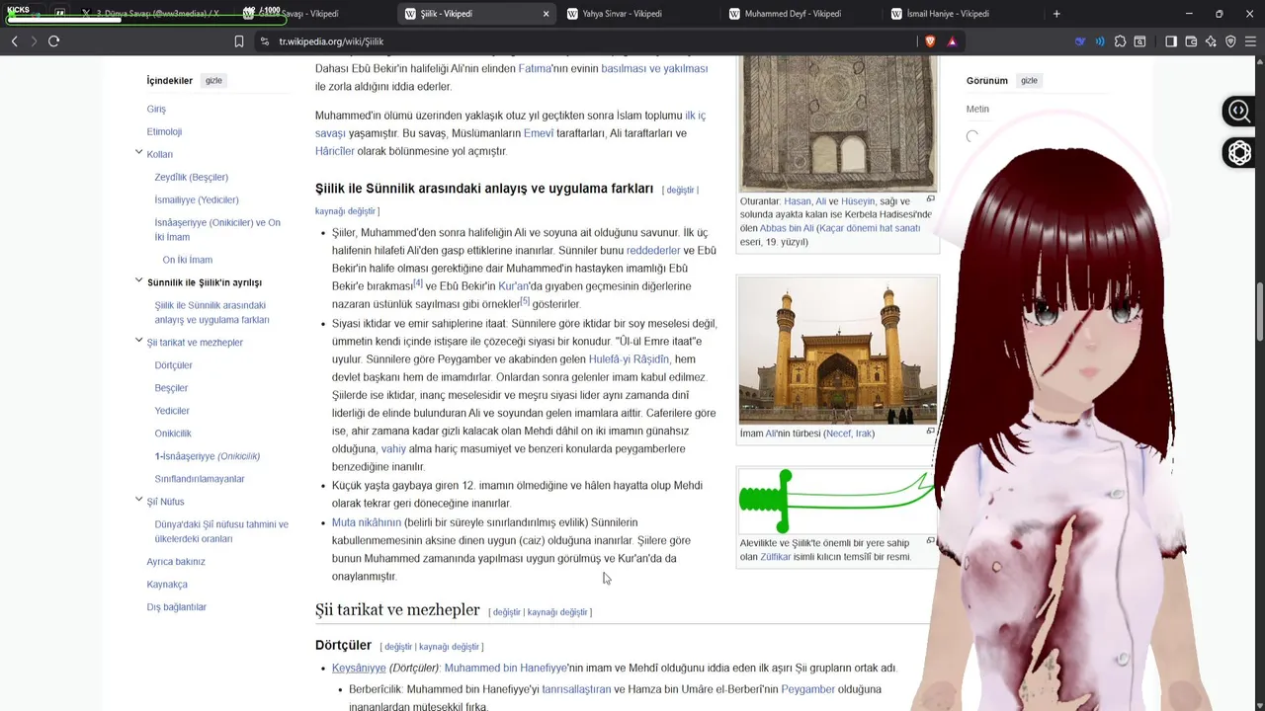
Task: Click the blue sound-wave extension icon
Action: click(1099, 41)
